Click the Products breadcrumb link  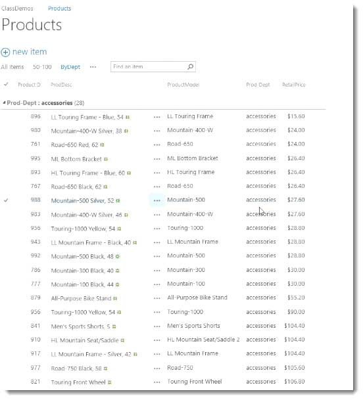(x=60, y=9)
